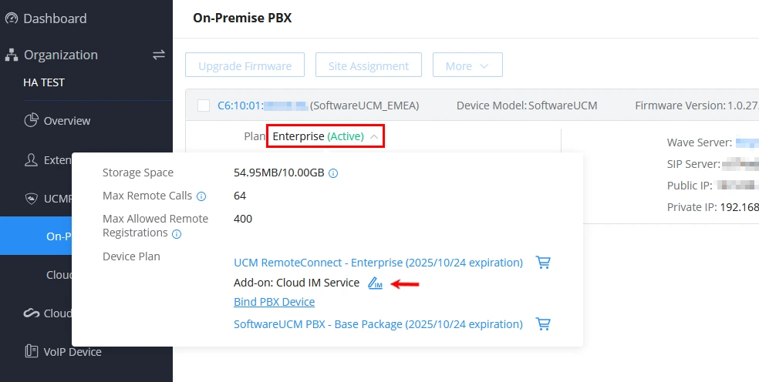Open the Bind PBX Device link
The image size is (759, 382).
coord(274,302)
